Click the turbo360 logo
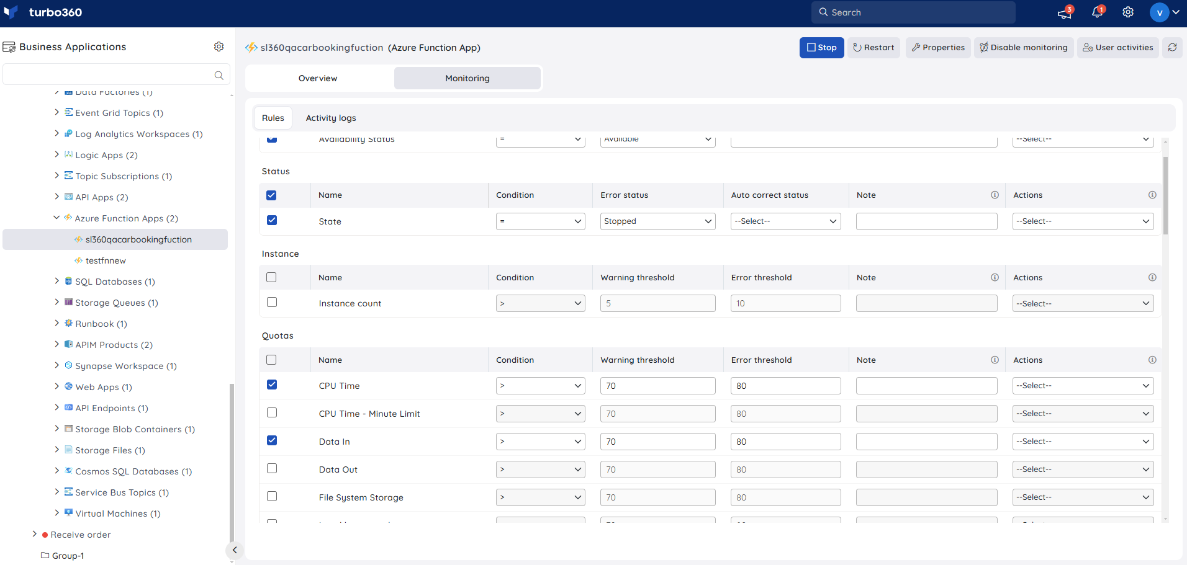 [x=42, y=12]
